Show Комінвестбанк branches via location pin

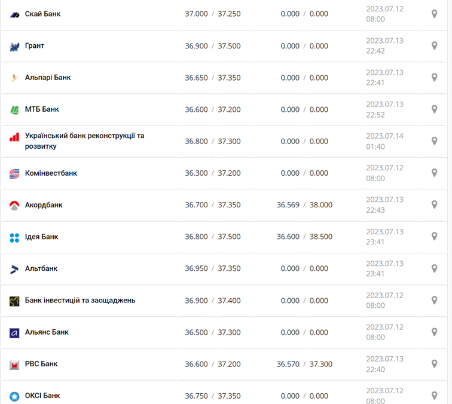pos(435,173)
